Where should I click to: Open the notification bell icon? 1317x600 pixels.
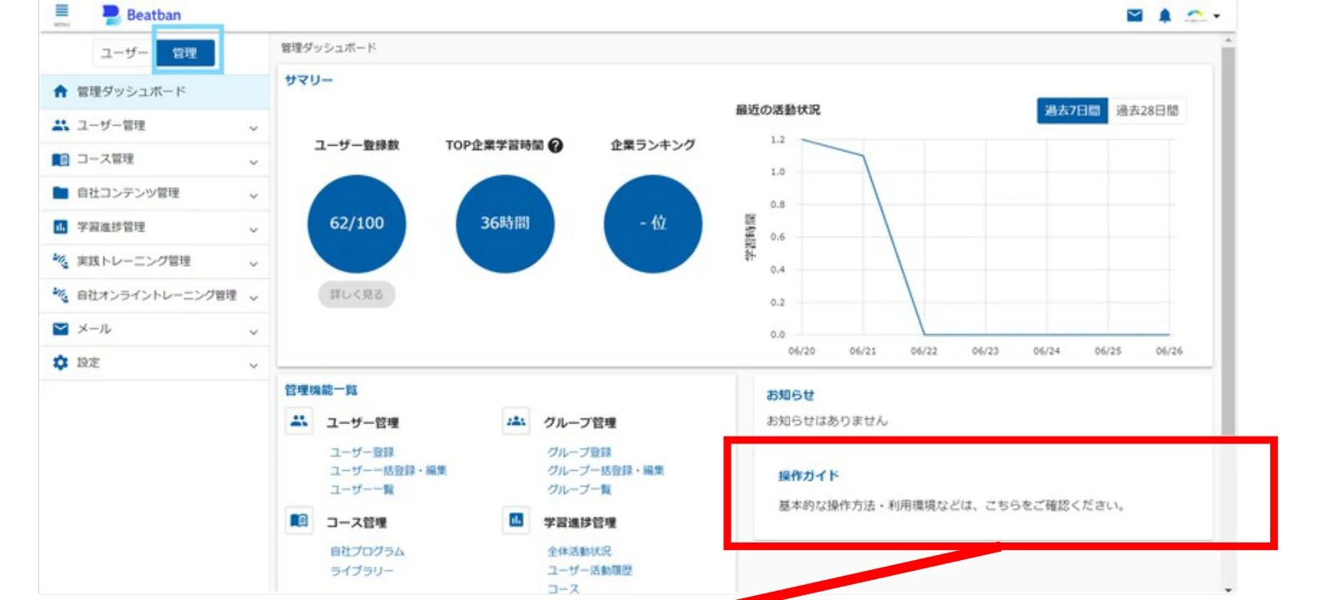pos(1165,15)
